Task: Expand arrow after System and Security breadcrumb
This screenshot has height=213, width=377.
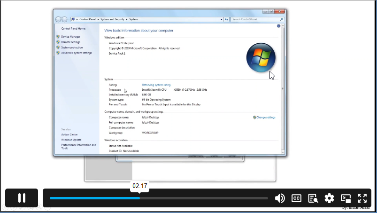Action: [127, 19]
